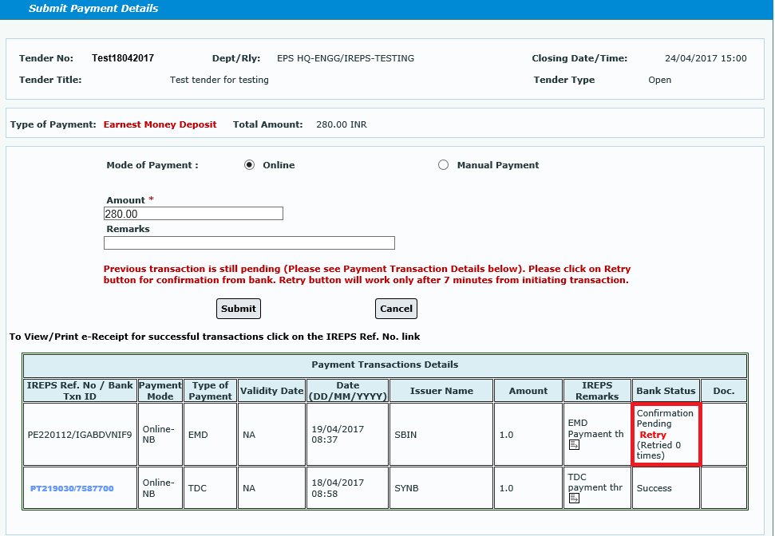Click the Cancel button
The width and height of the screenshot is (775, 536).
396,309
